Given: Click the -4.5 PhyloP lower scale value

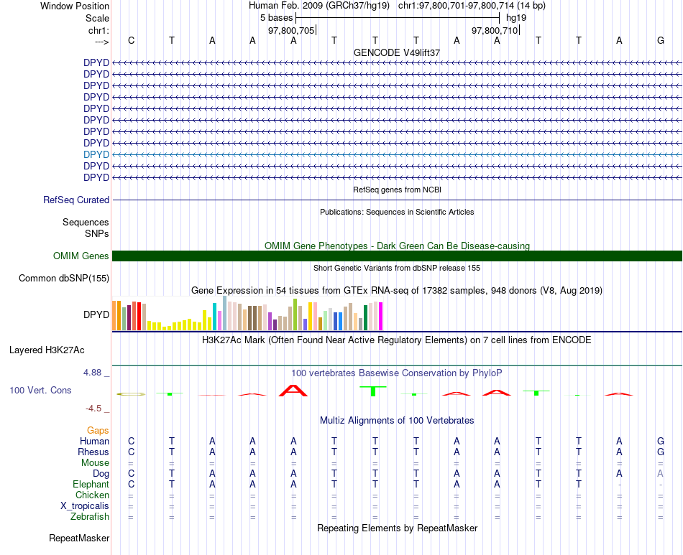Looking at the screenshot, I should coord(93,408).
